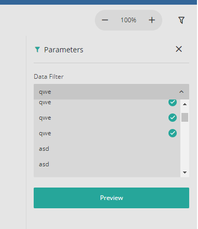Open the Data Filter combo box showing qwe
198x229 pixels.
click(111, 92)
